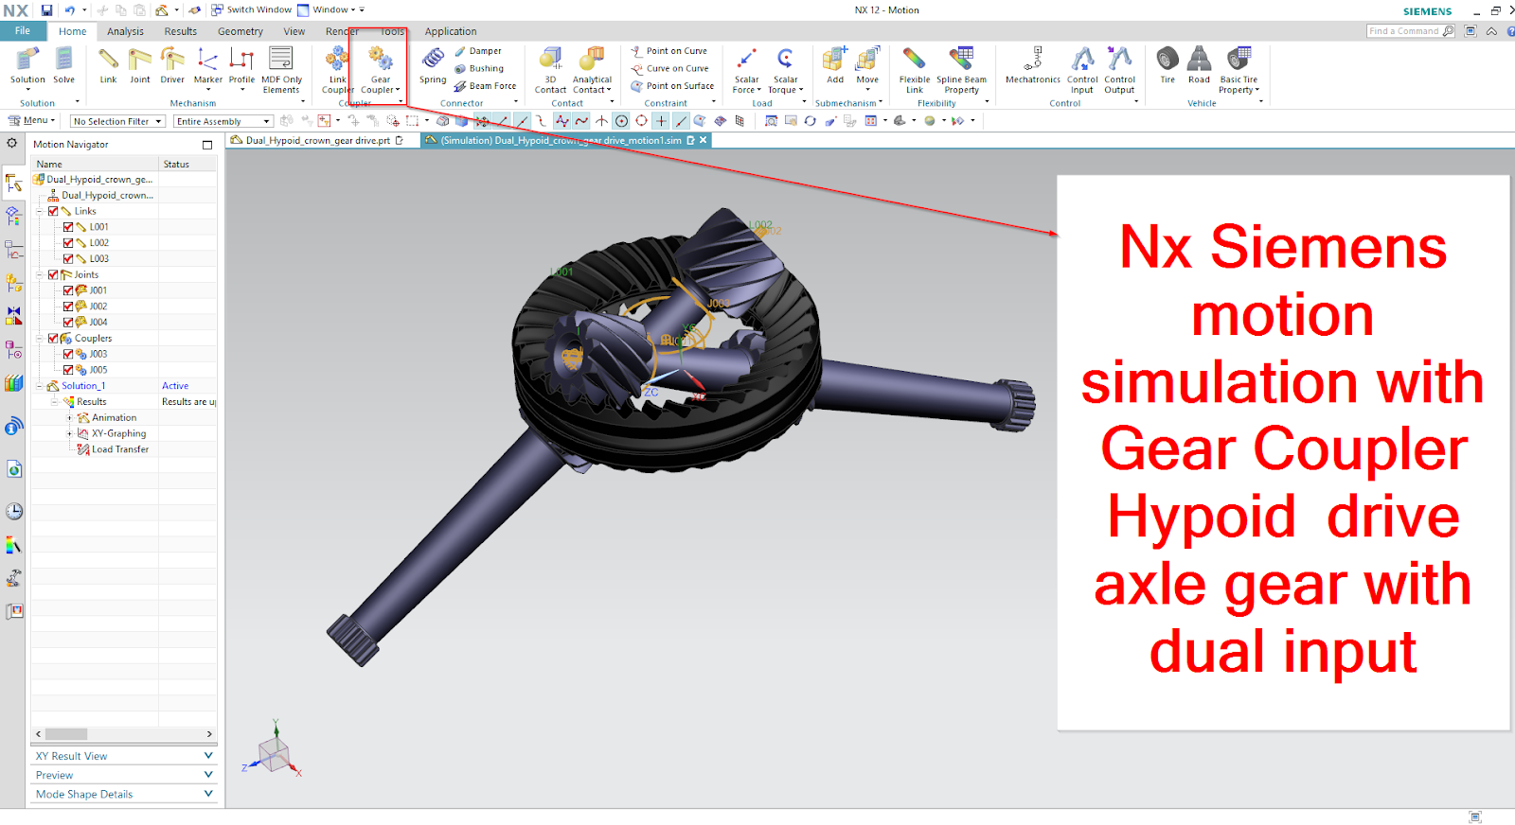Screen dimensions: 1515x825
Task: Click the Control Input tool
Action: [x=1082, y=70]
